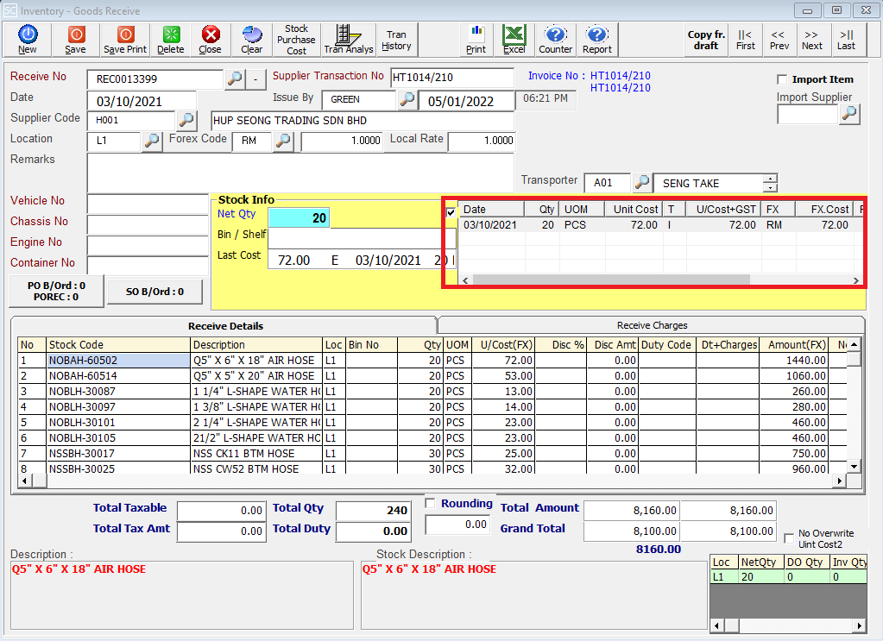The width and height of the screenshot is (883, 641).
Task: Click the receive details horizontal scrollbar right arrow
Action: pos(840,481)
